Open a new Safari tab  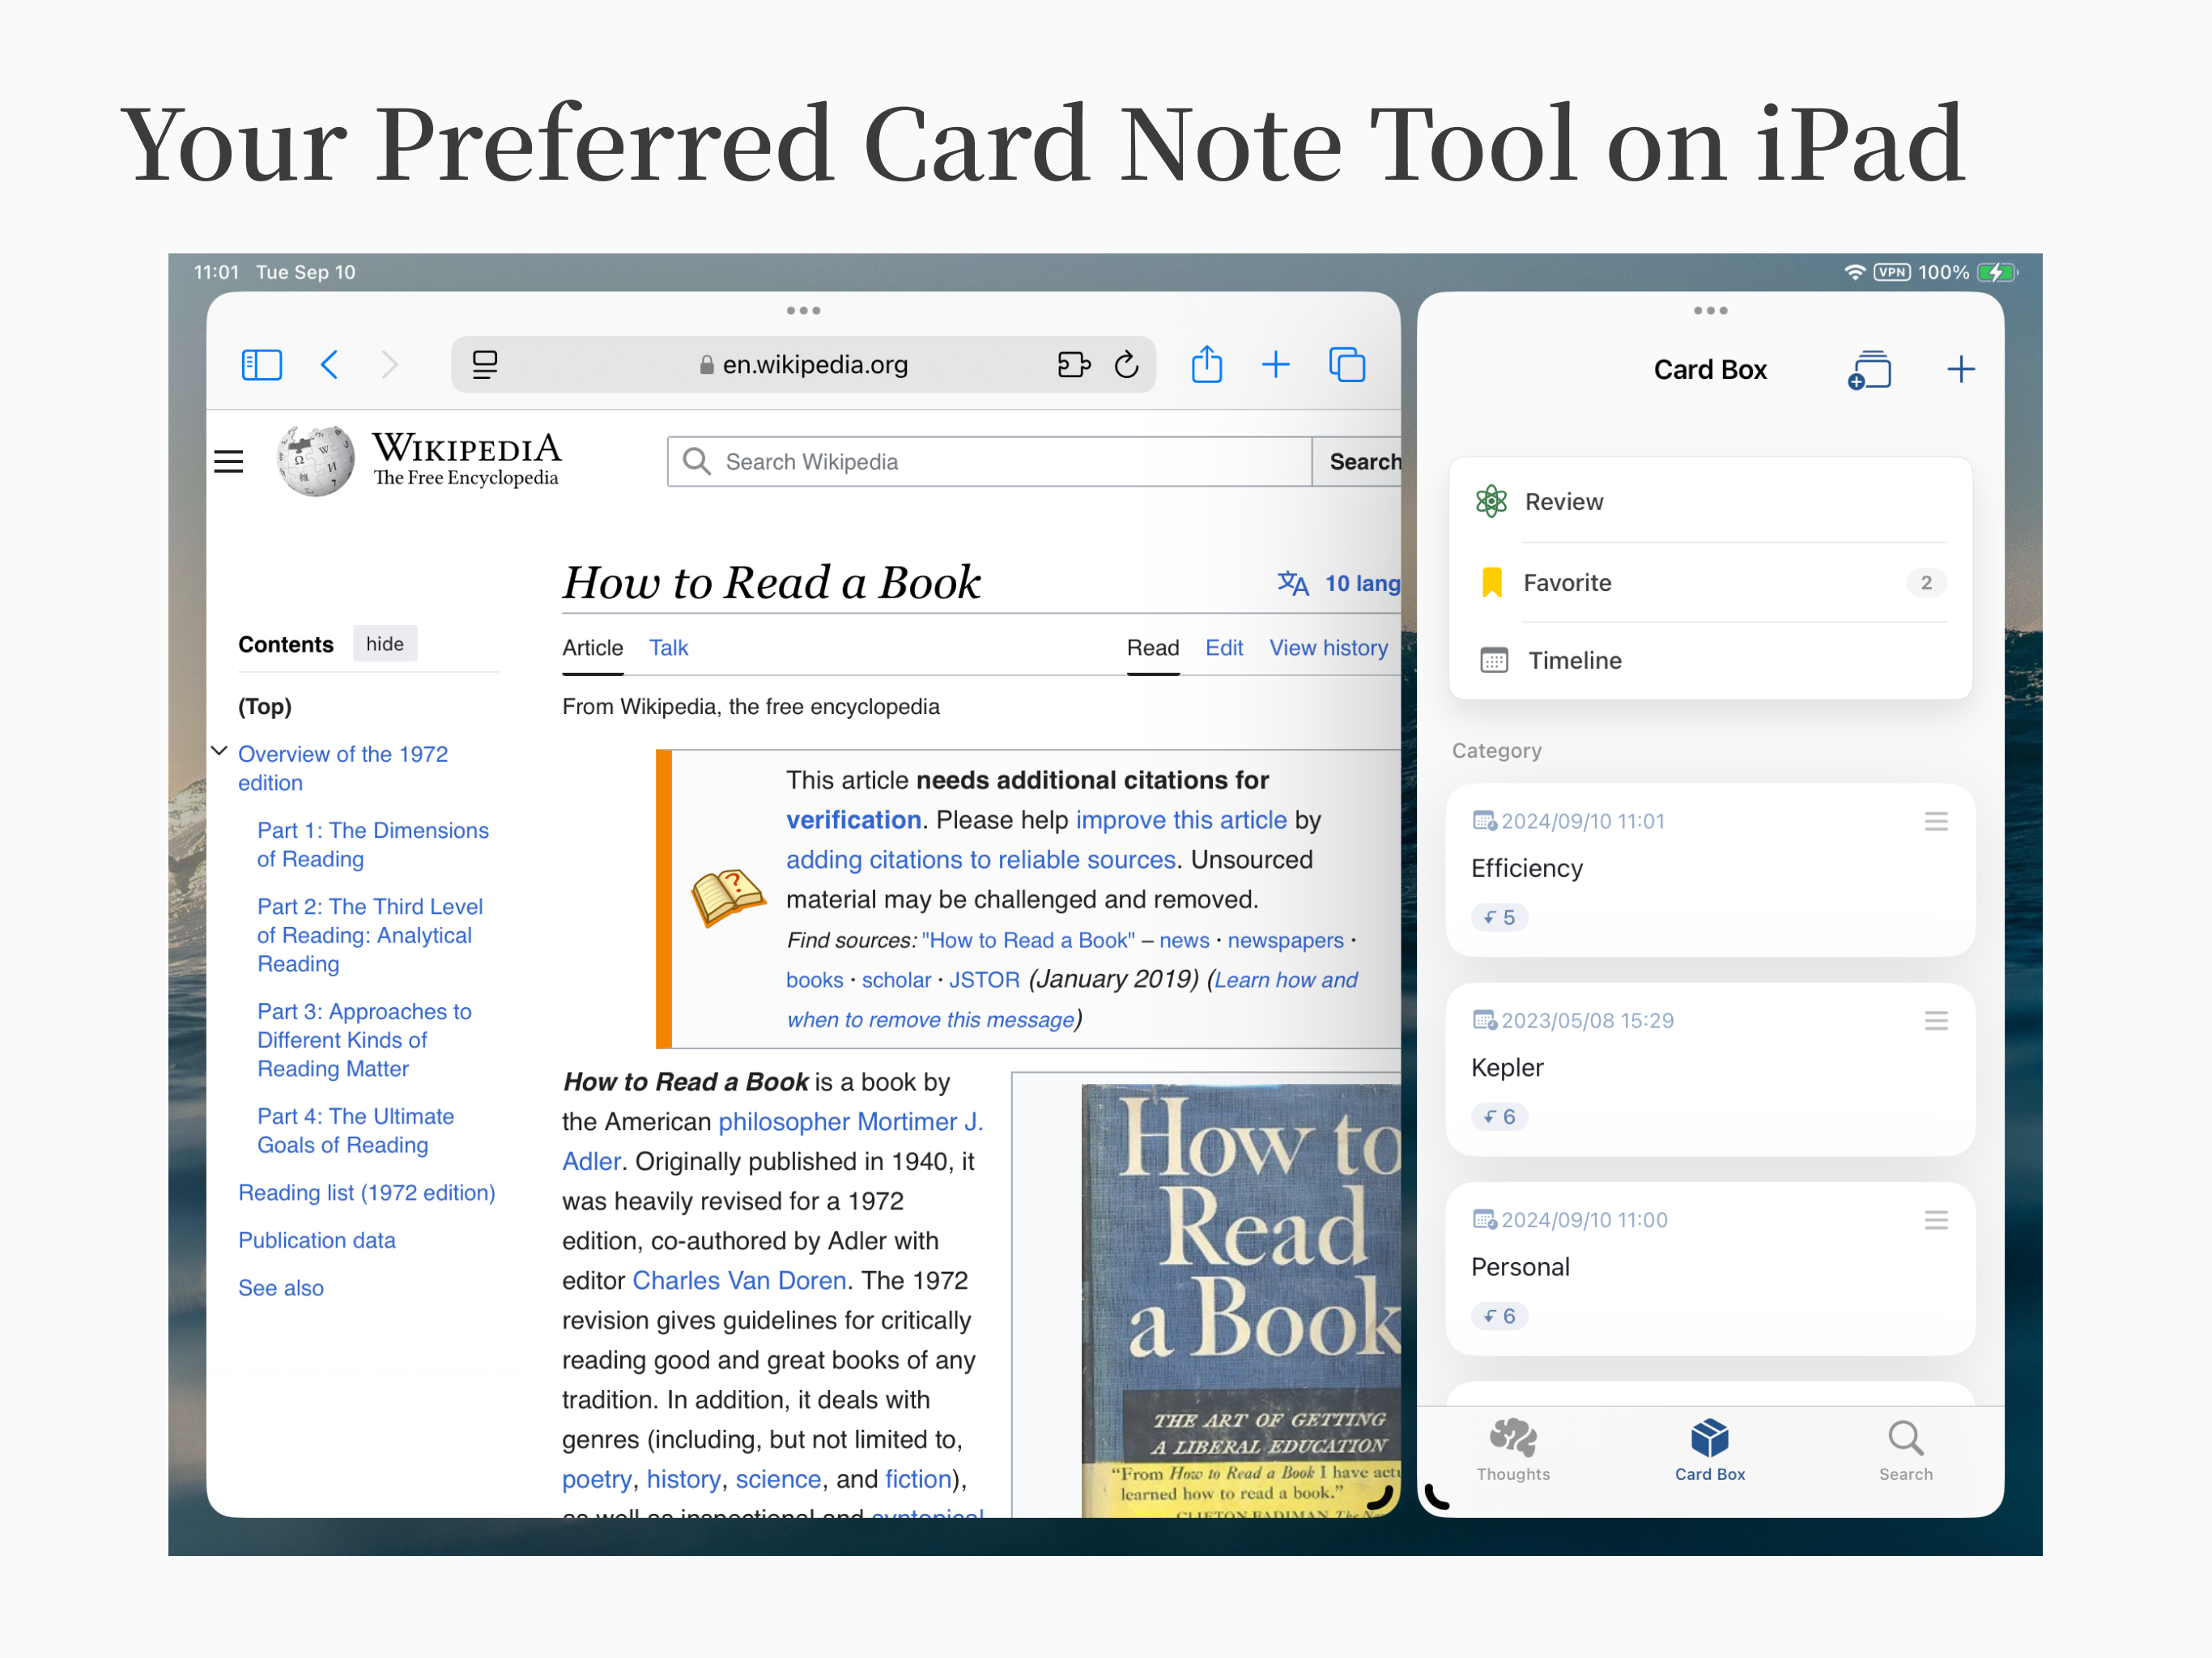1276,365
